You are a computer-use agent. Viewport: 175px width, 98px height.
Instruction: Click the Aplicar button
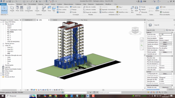tap(171, 90)
